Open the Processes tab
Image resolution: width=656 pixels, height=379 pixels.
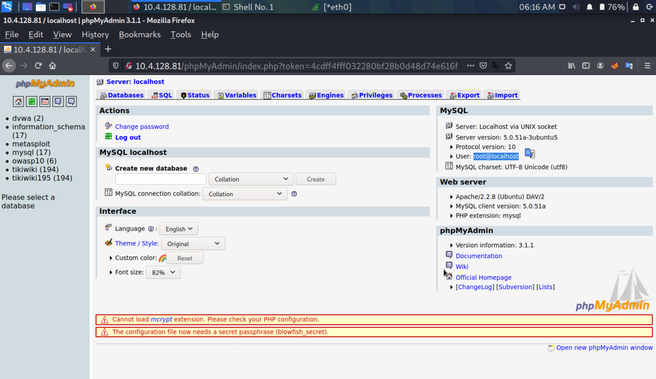pyautogui.click(x=421, y=95)
